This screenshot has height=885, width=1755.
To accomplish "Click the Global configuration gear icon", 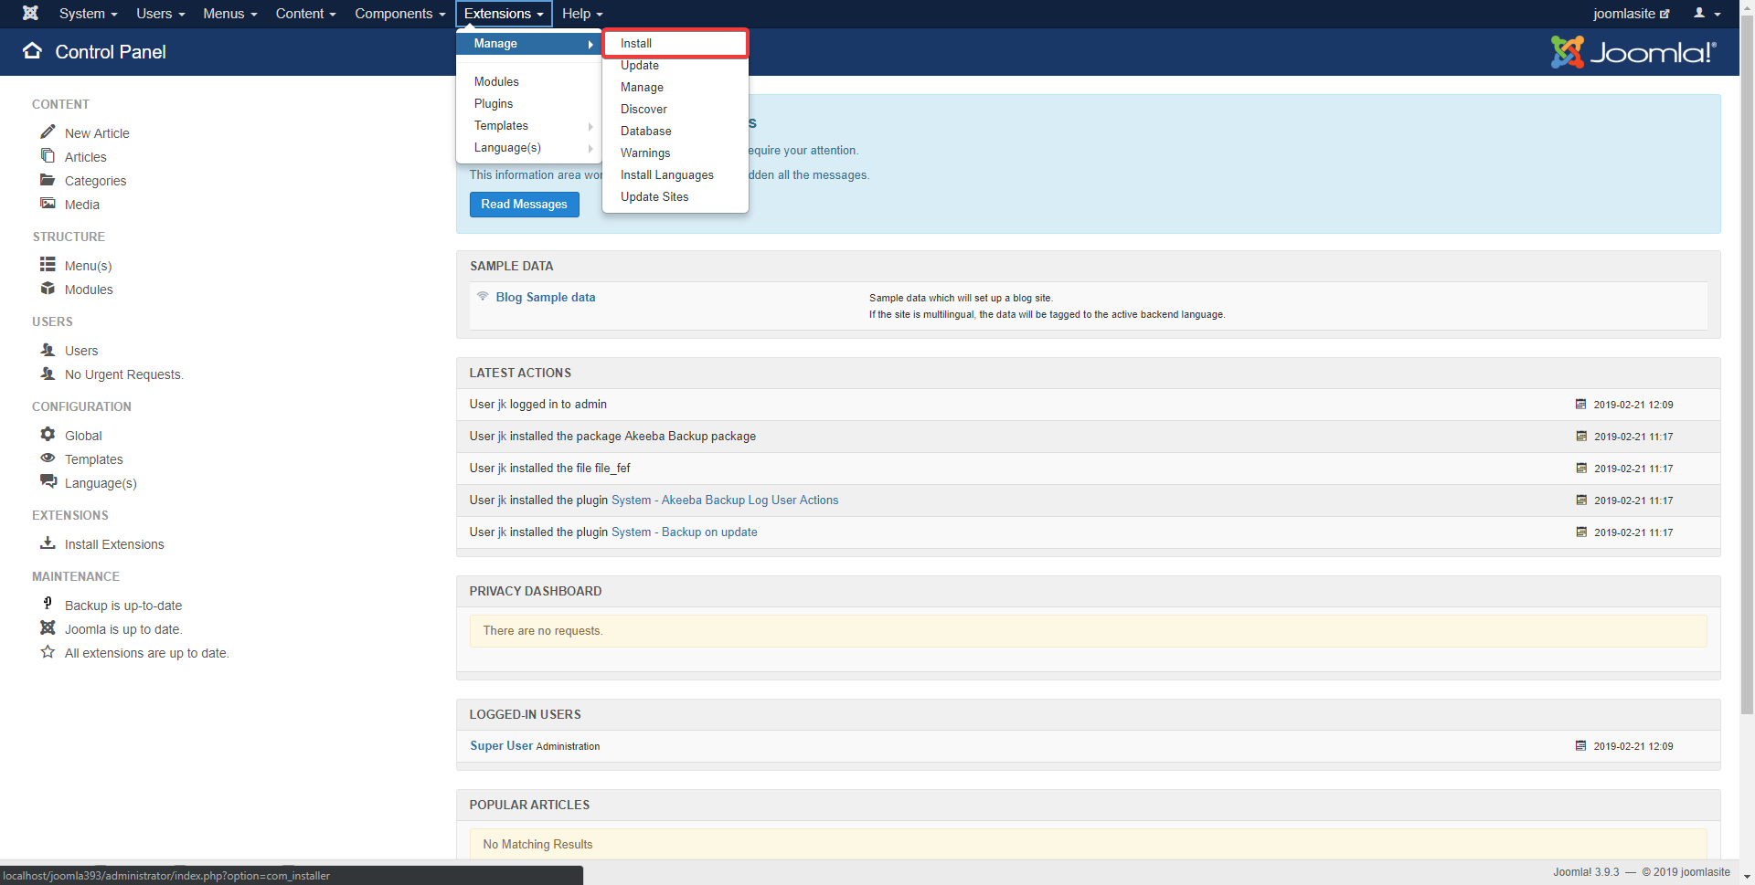I will pos(48,435).
